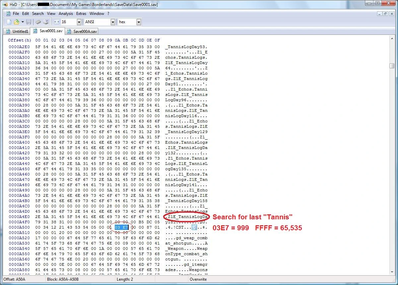The image size is (398, 285).
Task: Click decoded text '_TannisLogDay158'
Action: coord(186,201)
